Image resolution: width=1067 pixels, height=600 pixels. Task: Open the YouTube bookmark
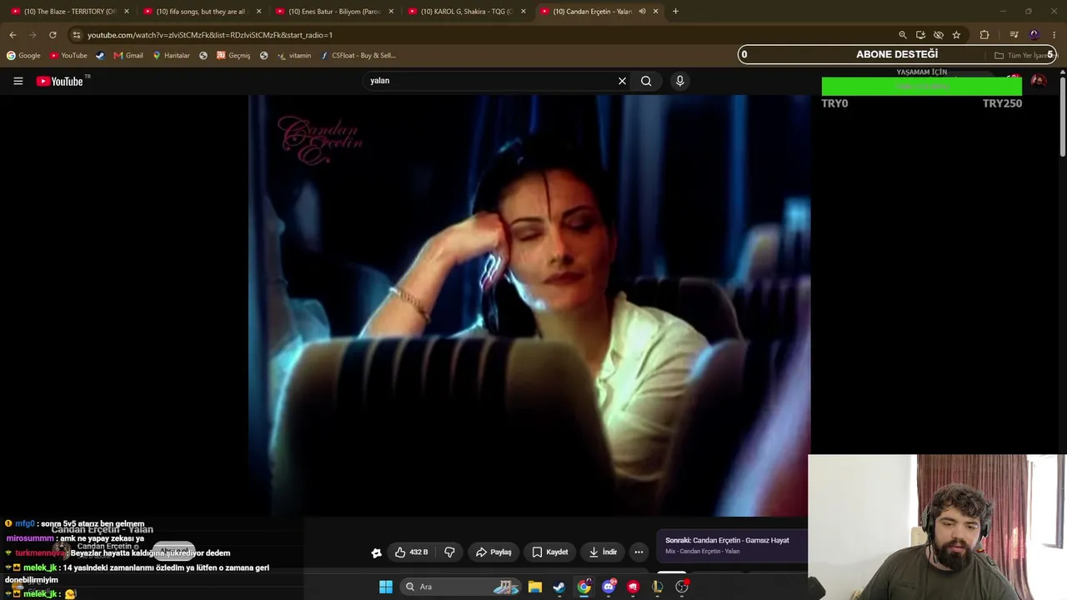pos(68,56)
